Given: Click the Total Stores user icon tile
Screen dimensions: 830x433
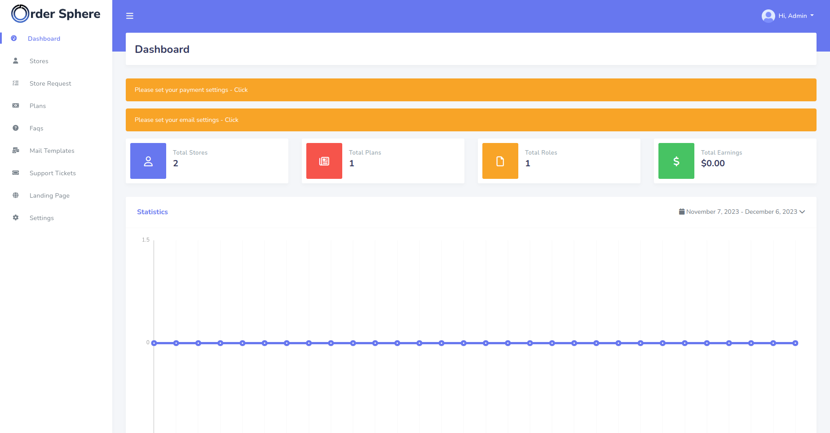Looking at the screenshot, I should [148, 161].
